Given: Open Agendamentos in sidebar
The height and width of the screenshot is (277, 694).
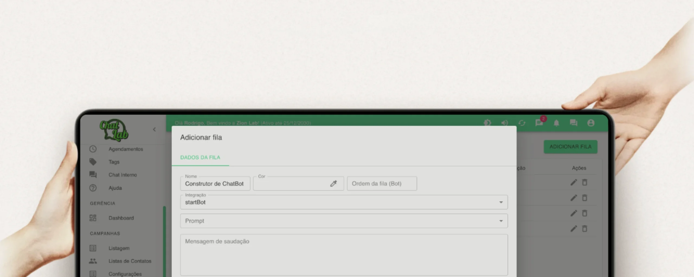Looking at the screenshot, I should coord(126,149).
